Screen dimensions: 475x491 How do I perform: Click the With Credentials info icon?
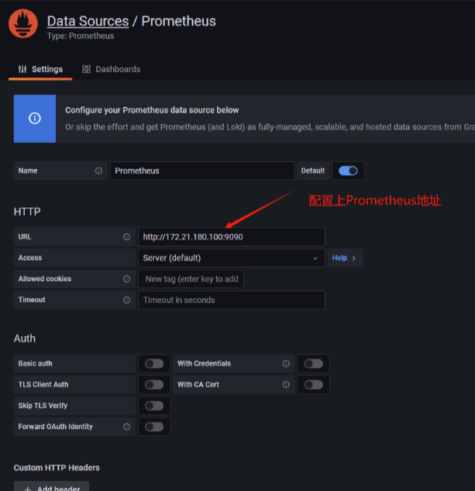[x=286, y=363]
